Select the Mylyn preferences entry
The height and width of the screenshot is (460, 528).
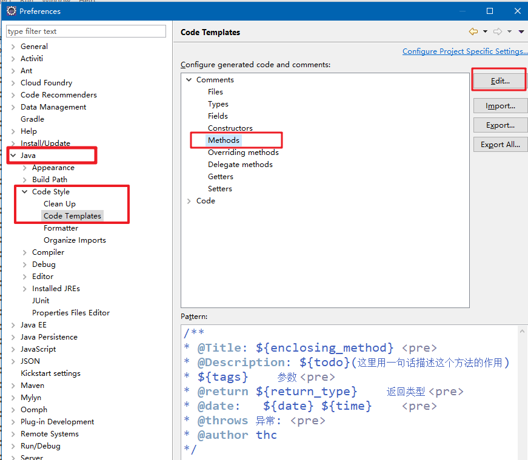point(31,398)
